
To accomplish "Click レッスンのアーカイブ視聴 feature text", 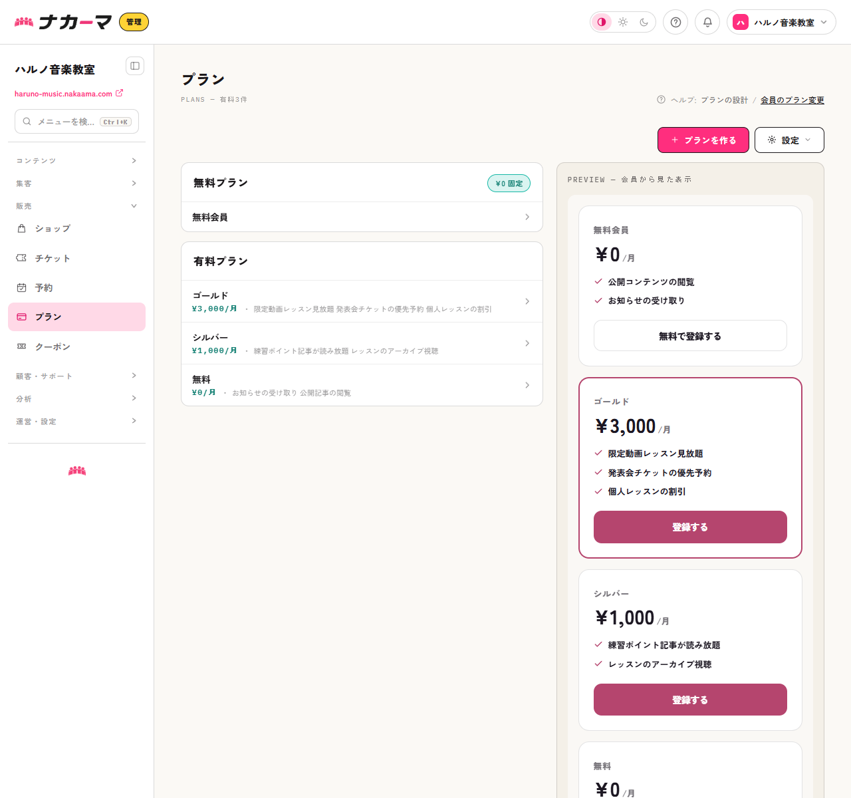I will (660, 664).
